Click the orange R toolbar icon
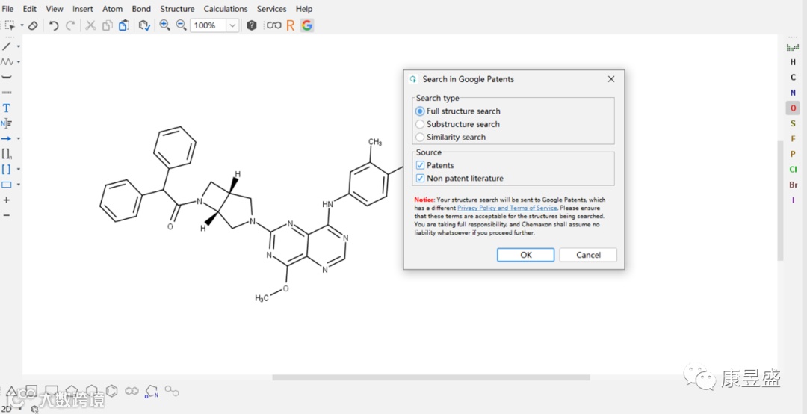This screenshot has height=414, width=807. [290, 25]
